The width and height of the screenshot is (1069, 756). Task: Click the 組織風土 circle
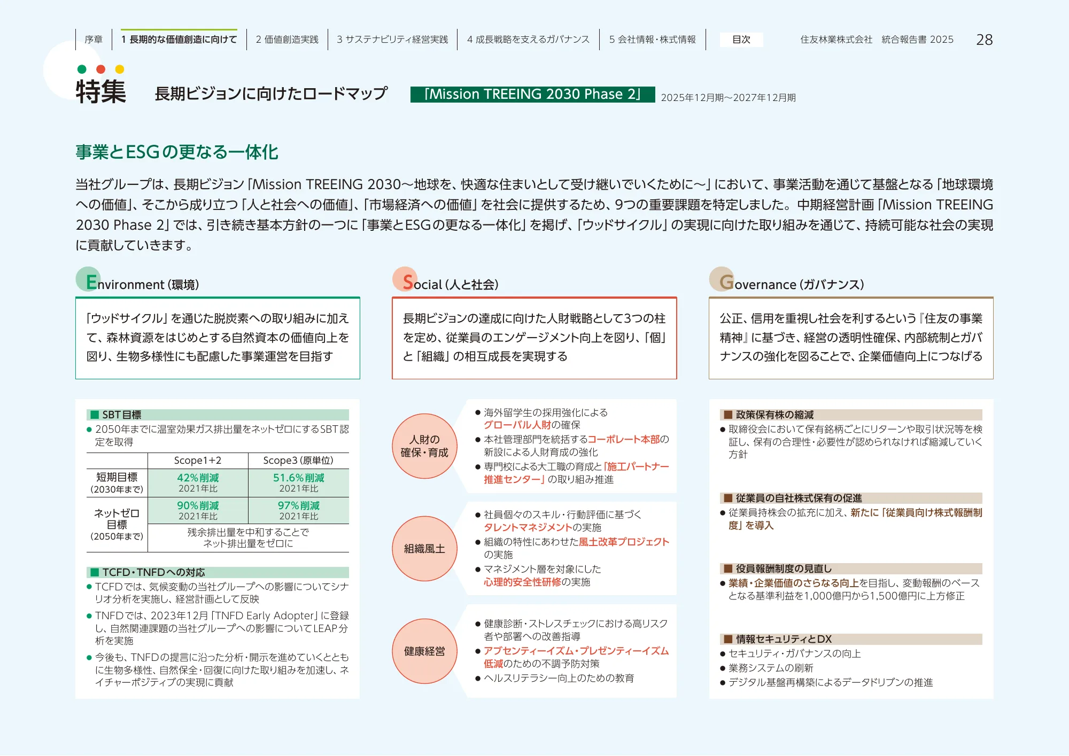pos(424,549)
